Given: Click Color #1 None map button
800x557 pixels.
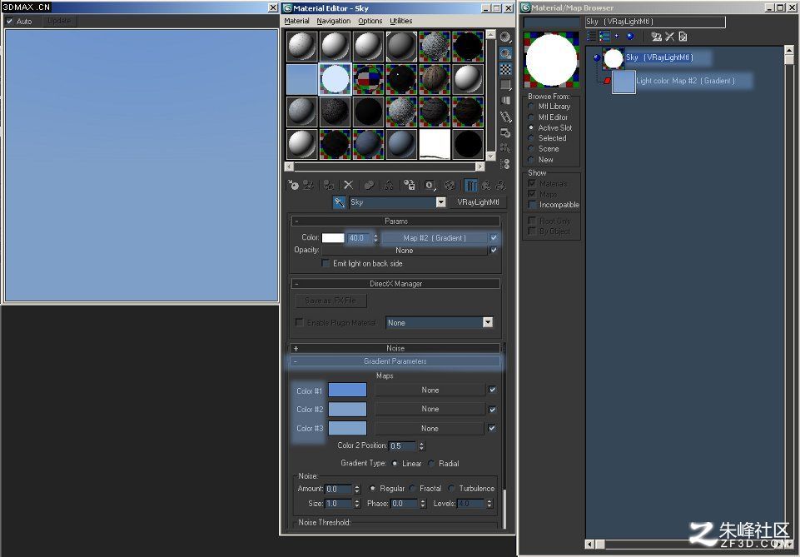Looking at the screenshot, I should tap(430, 390).
